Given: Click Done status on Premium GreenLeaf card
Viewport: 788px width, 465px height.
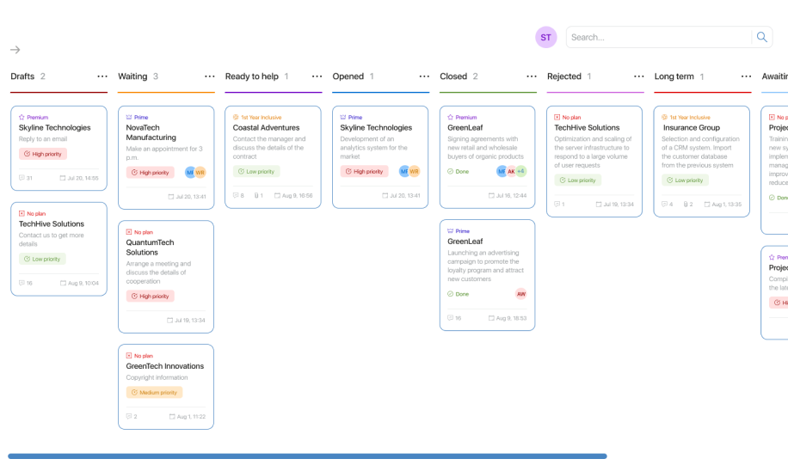Looking at the screenshot, I should coord(458,172).
